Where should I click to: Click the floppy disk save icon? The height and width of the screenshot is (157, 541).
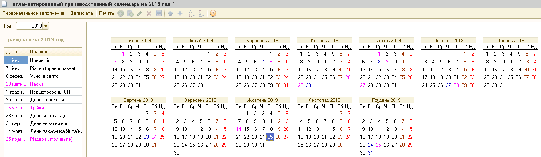point(159,13)
